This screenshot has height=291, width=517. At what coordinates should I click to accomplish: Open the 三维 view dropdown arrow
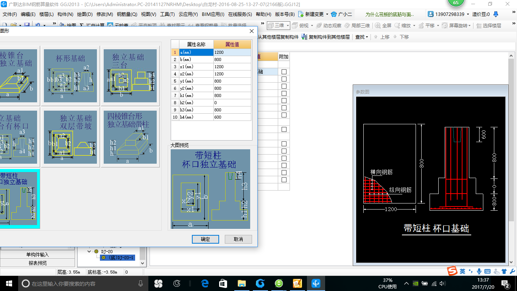click(x=288, y=25)
